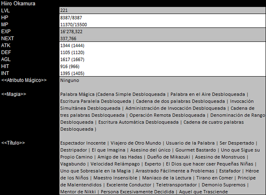Screen dimensions: 266x195
Task: Click the title "Demonio Supremos"
Action: point(223,185)
